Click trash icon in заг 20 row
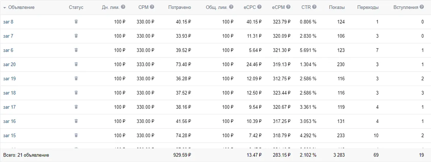431x162 pixels. [76, 64]
